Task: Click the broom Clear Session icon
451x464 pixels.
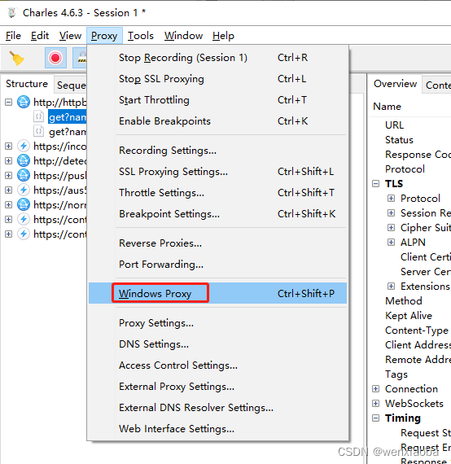Action: point(16,58)
